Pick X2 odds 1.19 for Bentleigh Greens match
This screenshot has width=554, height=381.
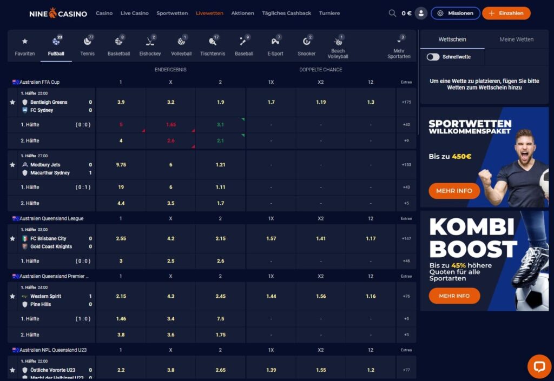click(321, 102)
